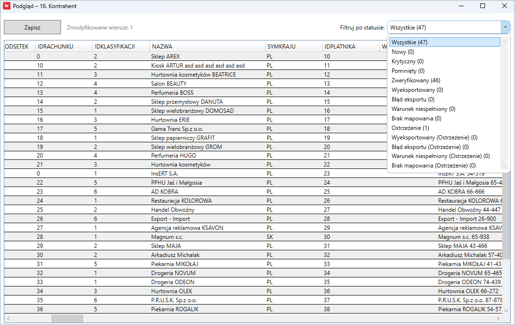Select 'Wszystkie (47)' in dropdown list
This screenshot has width=515, height=325.
(409, 42)
